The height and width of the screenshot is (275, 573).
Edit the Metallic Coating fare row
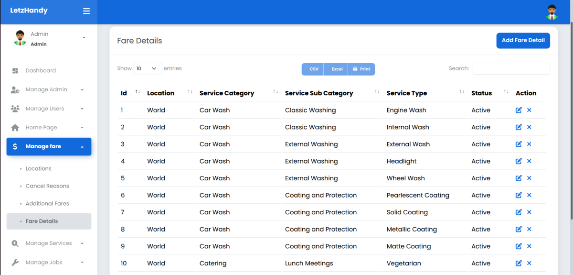(x=519, y=229)
